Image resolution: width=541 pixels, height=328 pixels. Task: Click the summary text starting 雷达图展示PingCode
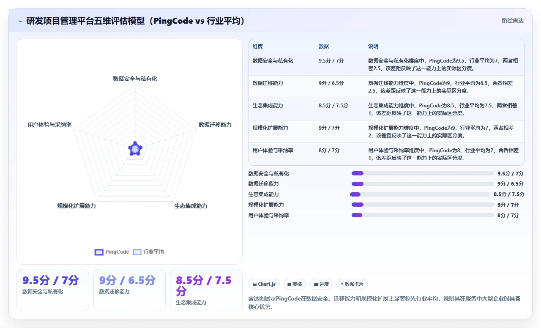pyautogui.click(x=385, y=303)
